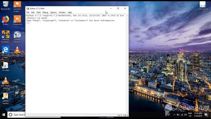Open the Options menu
Screen dimensions: 211x119
pos(53,13)
